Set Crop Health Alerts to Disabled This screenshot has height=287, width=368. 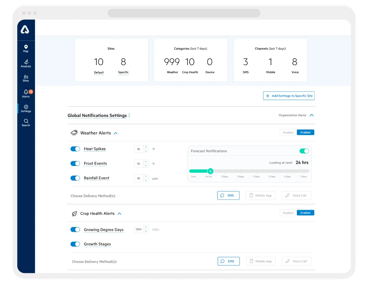(x=288, y=213)
